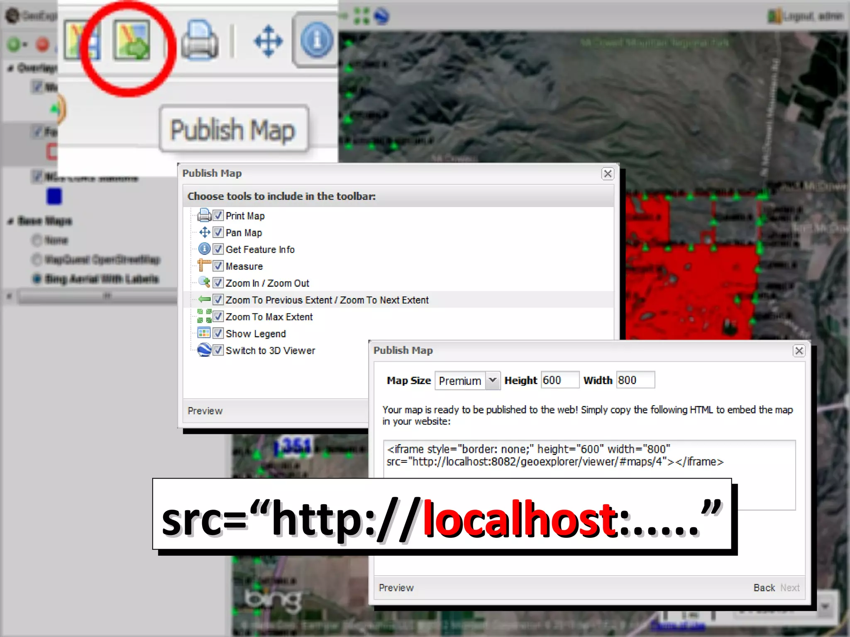Select the Pan Map arrows tool
The image size is (850, 637).
tap(268, 41)
